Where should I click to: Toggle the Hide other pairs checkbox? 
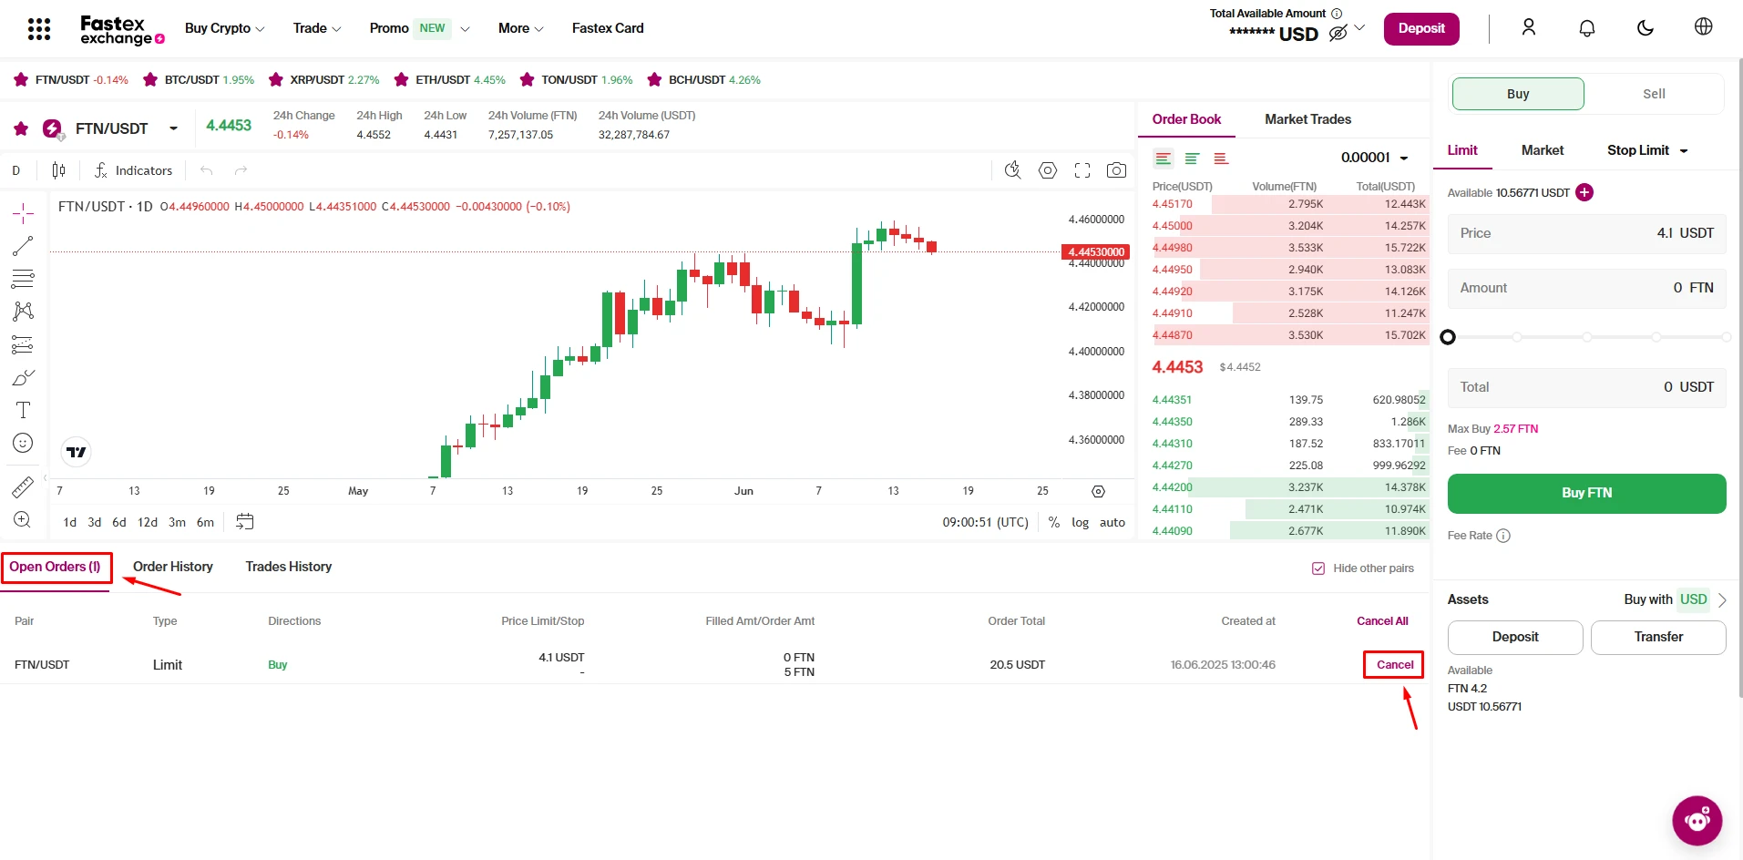click(1318, 568)
